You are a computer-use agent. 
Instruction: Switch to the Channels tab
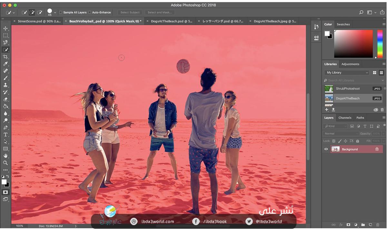(345, 118)
